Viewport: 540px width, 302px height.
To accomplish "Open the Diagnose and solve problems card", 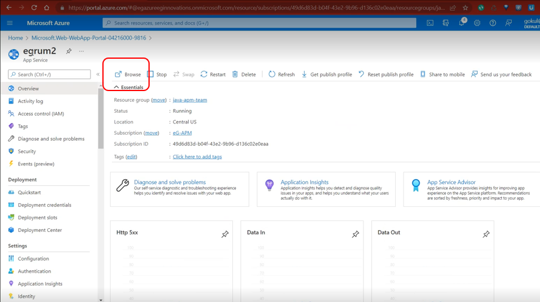I will coord(180,189).
